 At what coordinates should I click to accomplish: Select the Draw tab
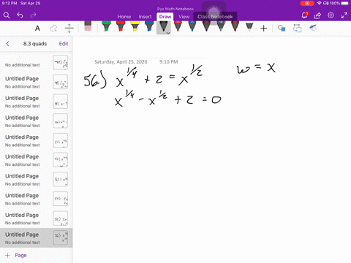point(165,17)
